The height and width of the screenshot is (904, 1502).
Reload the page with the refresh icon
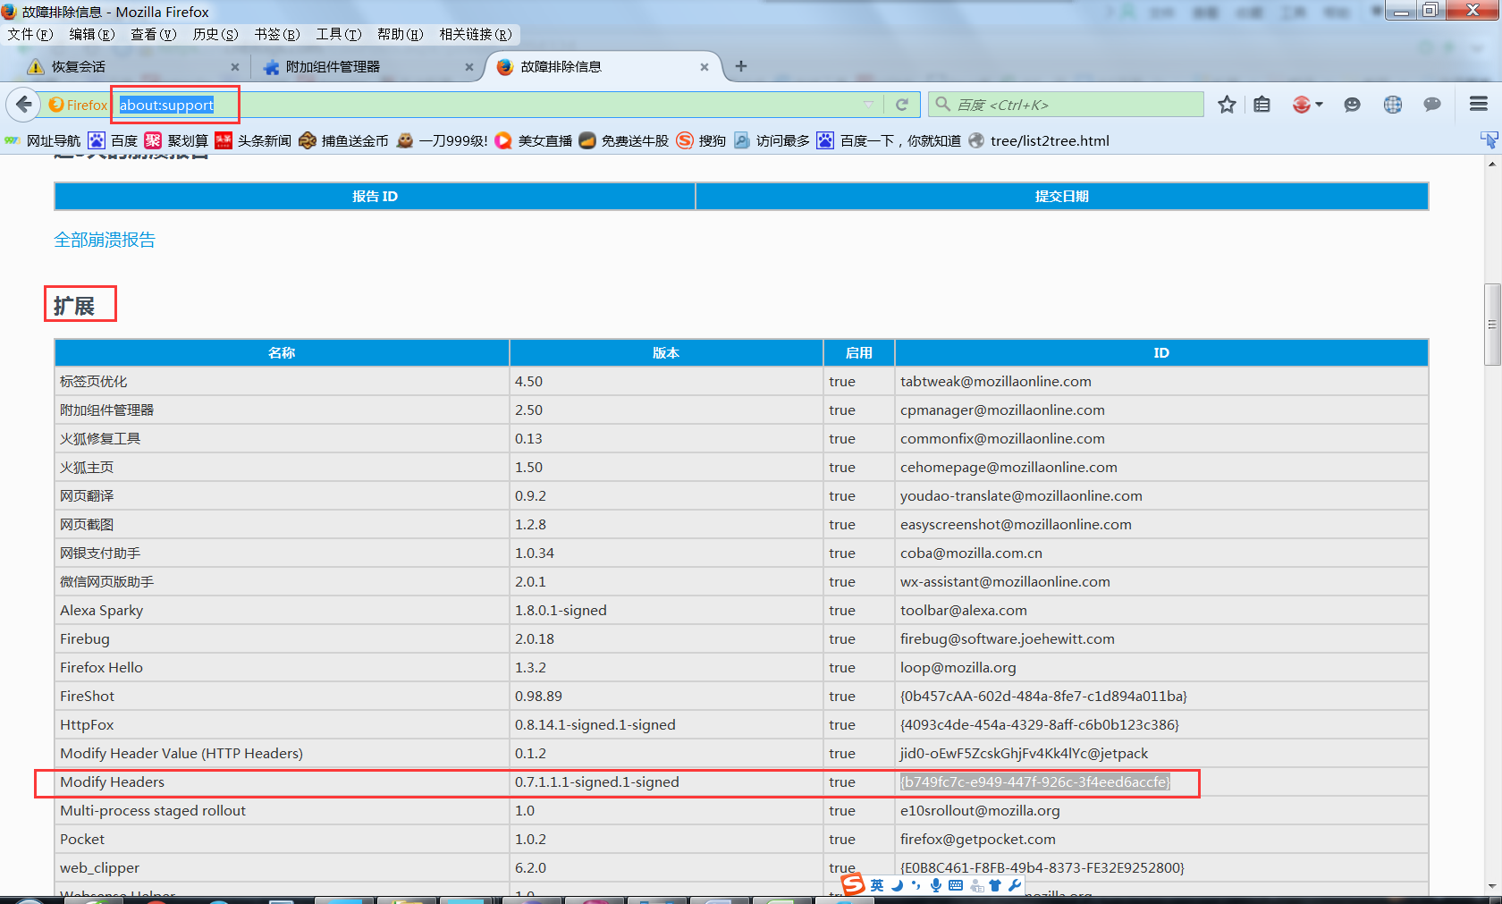click(902, 105)
